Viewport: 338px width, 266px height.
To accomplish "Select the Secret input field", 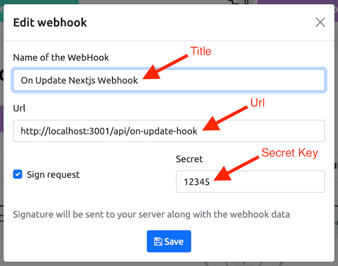I will [250, 182].
